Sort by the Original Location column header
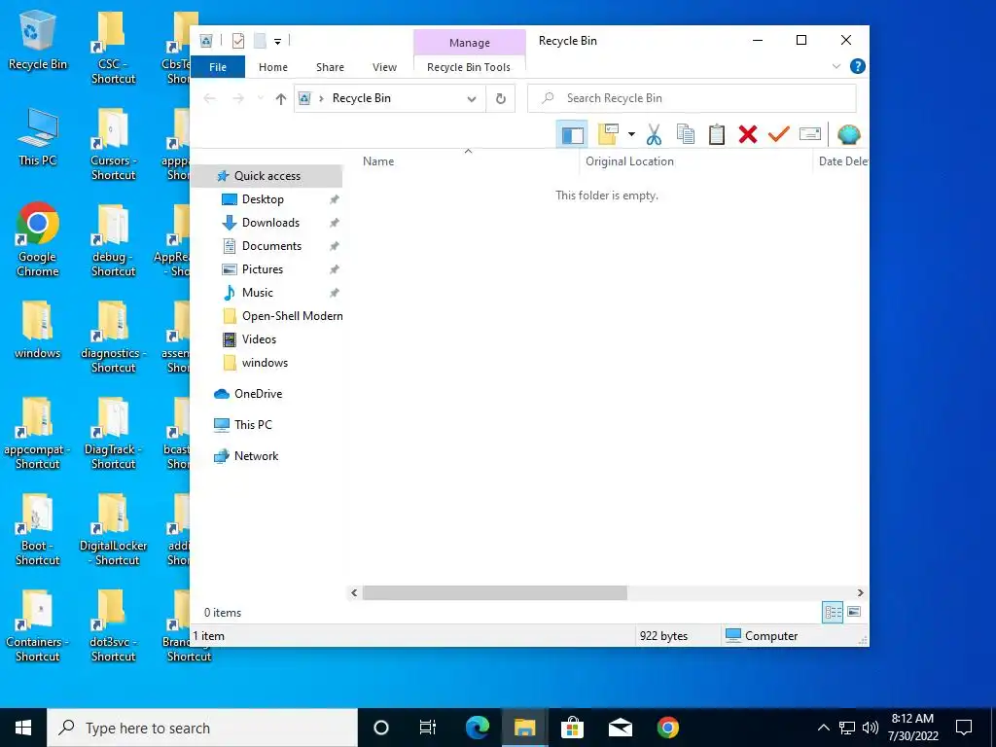 [629, 161]
